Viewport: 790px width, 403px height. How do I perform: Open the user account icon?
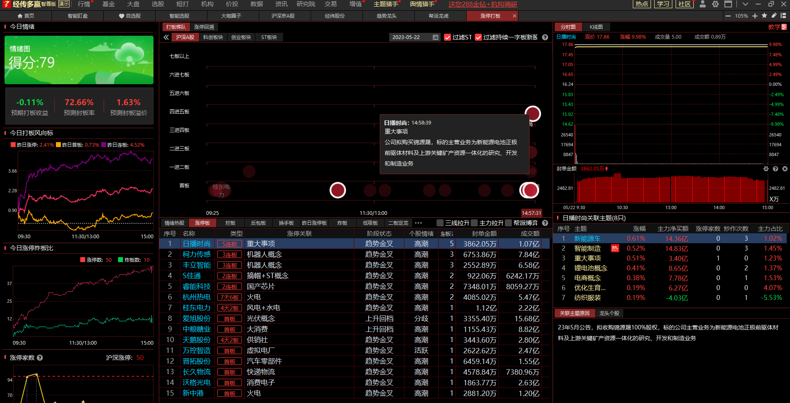pyautogui.click(x=702, y=4)
